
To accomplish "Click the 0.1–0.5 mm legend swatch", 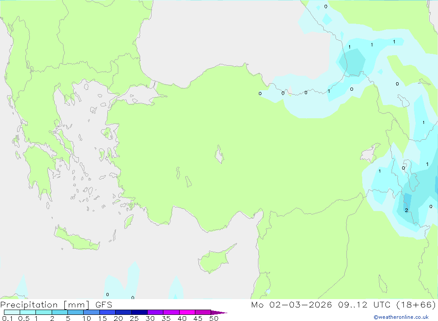I will click(12, 312).
